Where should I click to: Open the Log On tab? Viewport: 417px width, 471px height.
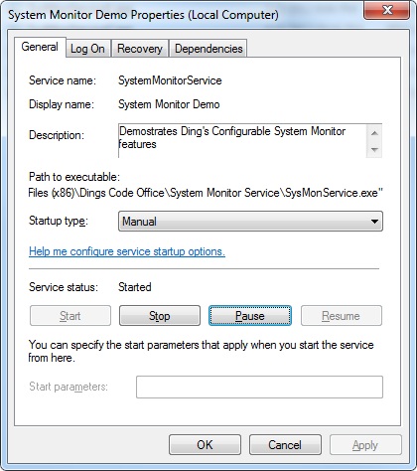[87, 49]
